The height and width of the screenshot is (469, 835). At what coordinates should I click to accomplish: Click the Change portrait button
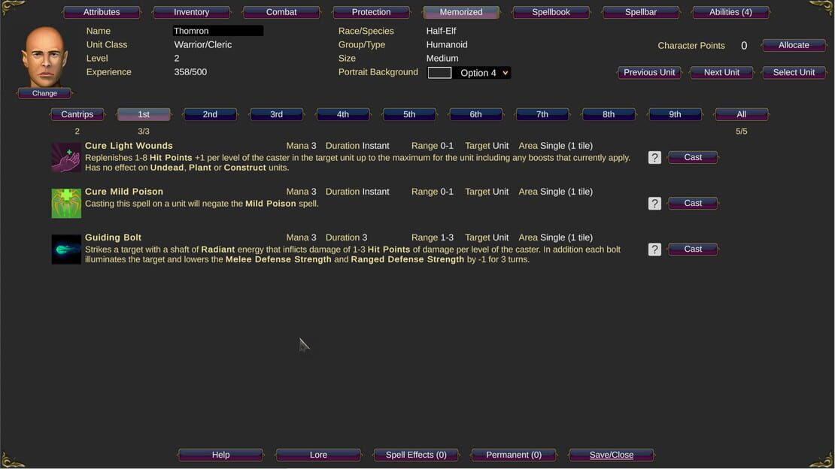click(44, 93)
